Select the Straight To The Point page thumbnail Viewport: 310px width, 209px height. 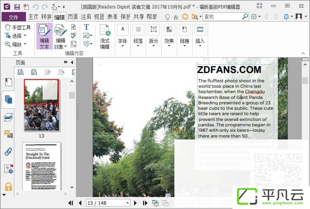(x=41, y=166)
